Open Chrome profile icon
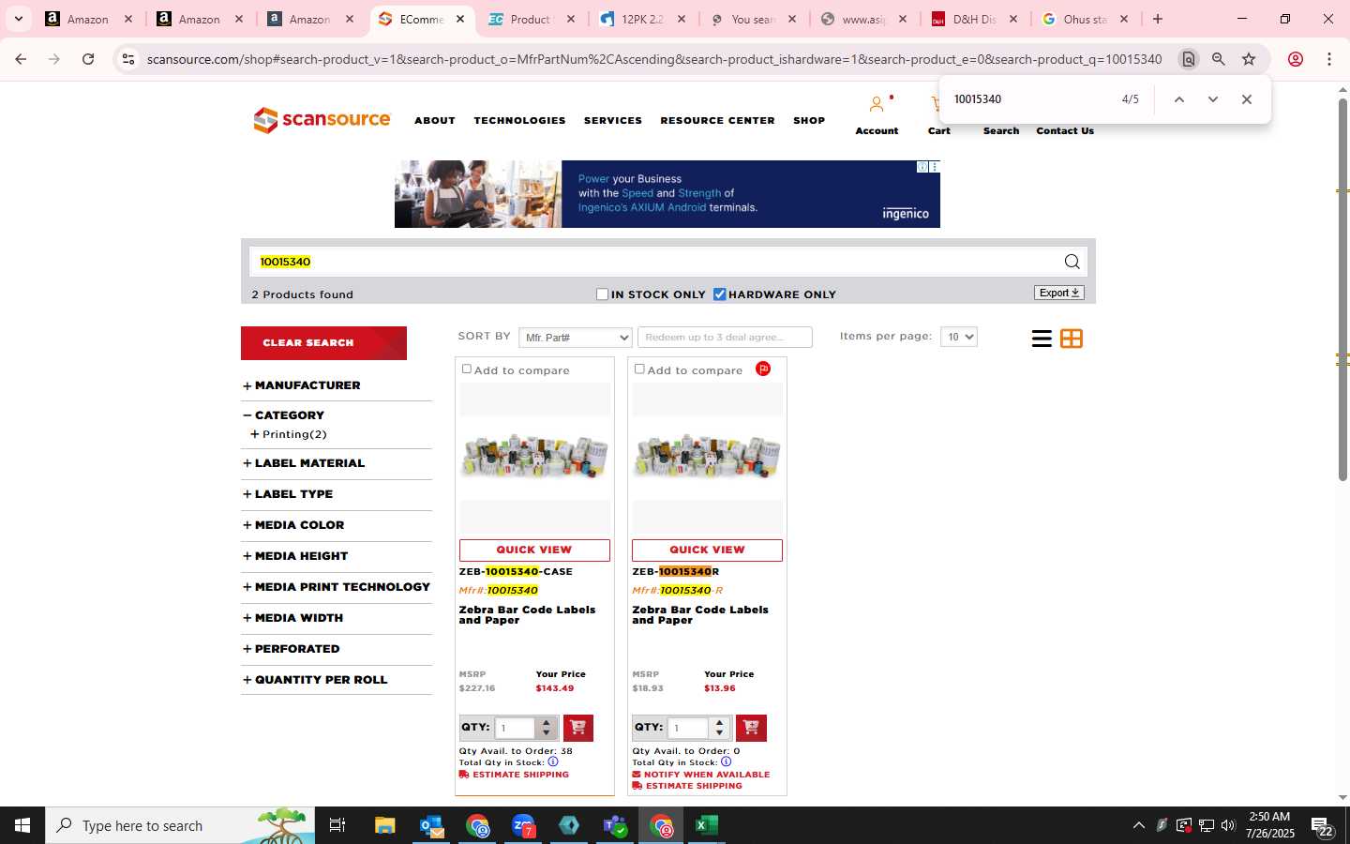 1296,59
